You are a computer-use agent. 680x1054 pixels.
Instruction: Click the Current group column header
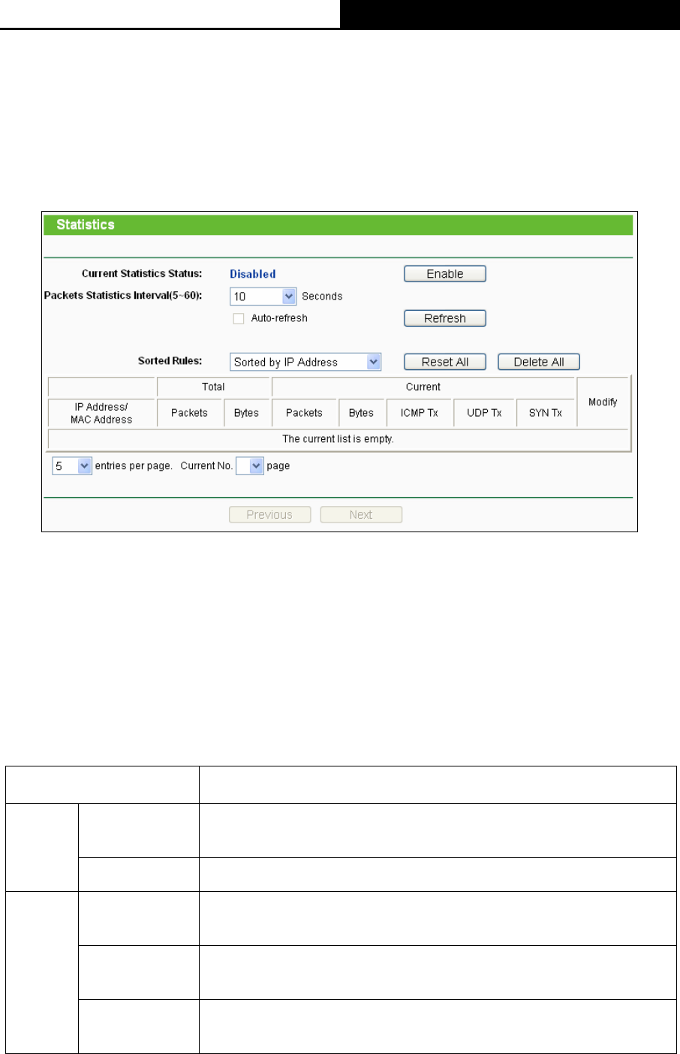(x=423, y=387)
